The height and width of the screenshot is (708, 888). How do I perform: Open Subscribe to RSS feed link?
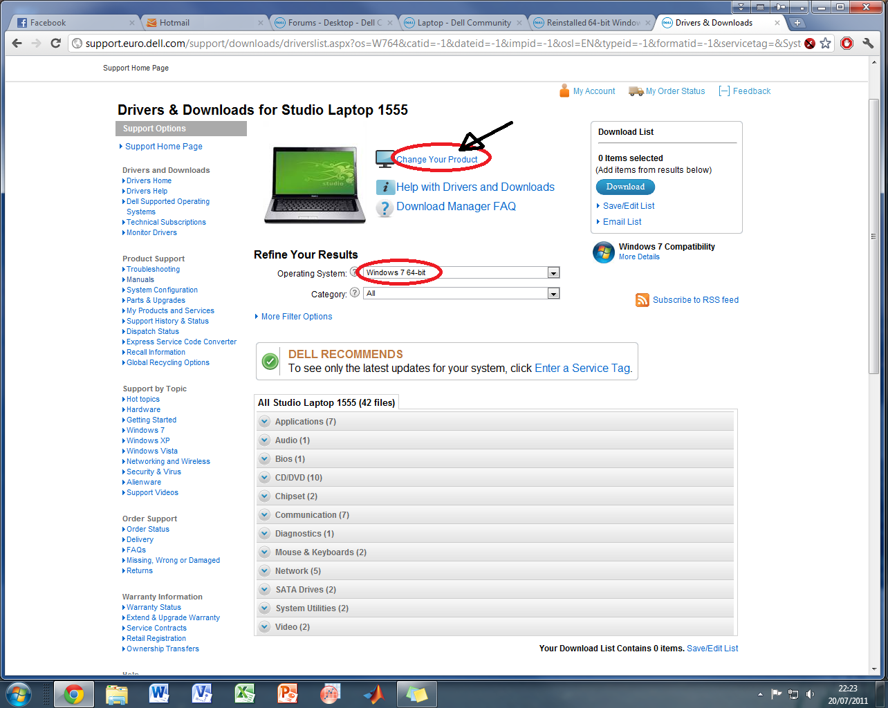click(696, 300)
